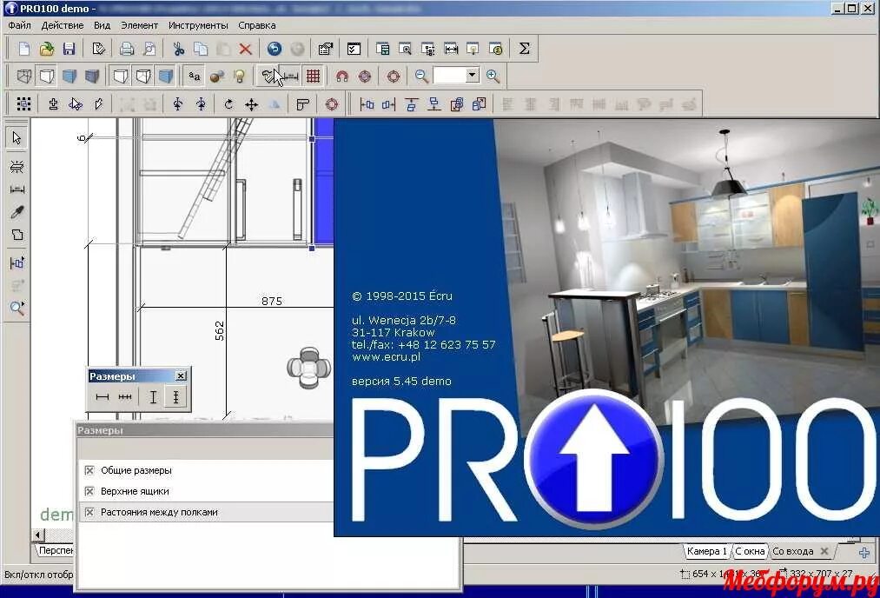This screenshot has width=880, height=598.
Task: Uncheck the Верхние ящики checkbox
Action: click(x=89, y=491)
